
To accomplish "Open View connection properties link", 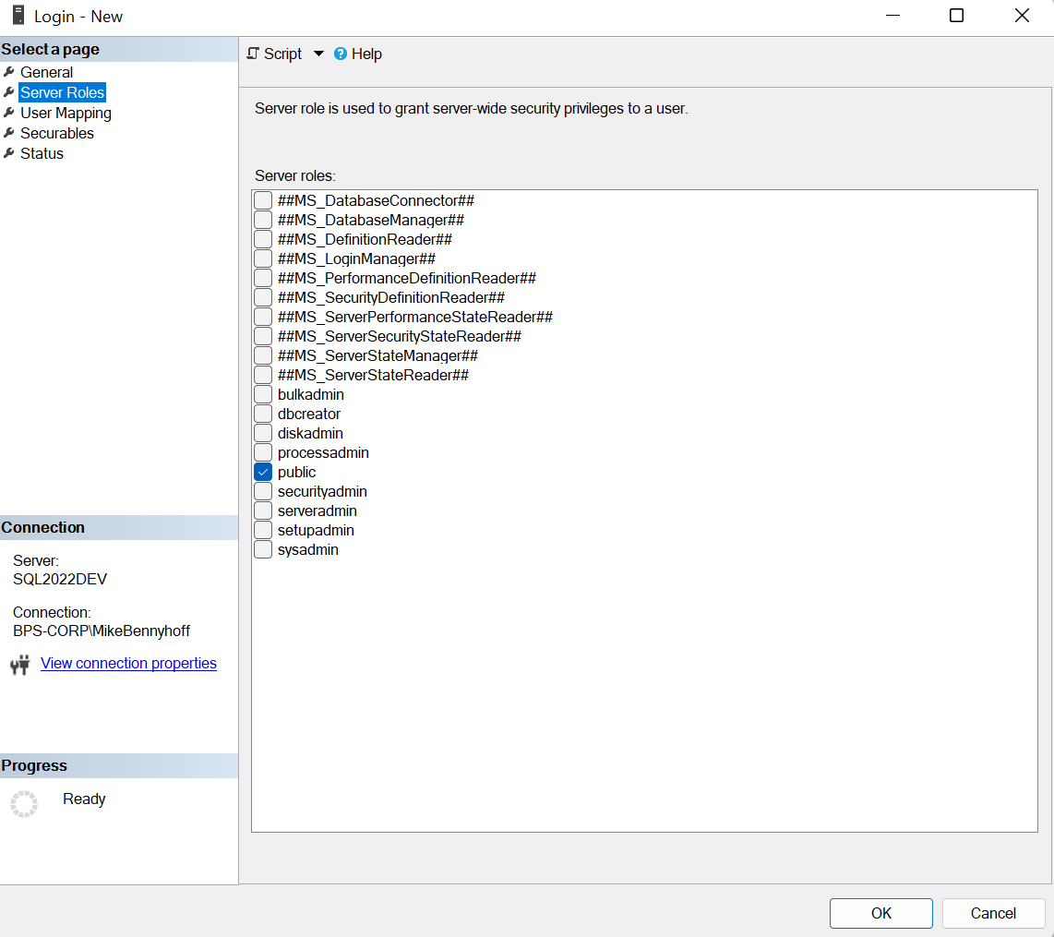I will (128, 664).
